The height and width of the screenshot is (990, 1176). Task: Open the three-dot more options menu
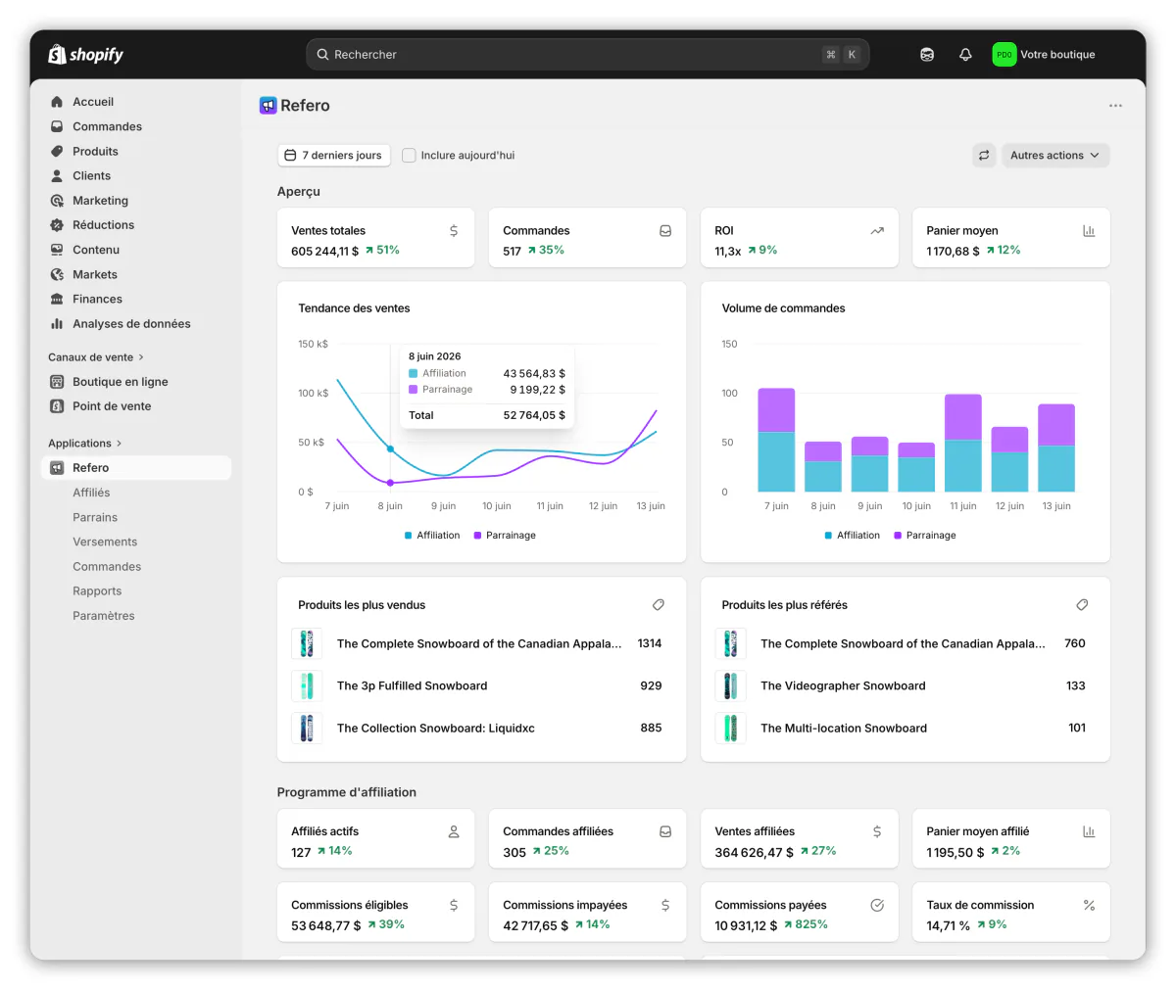pyautogui.click(x=1115, y=106)
